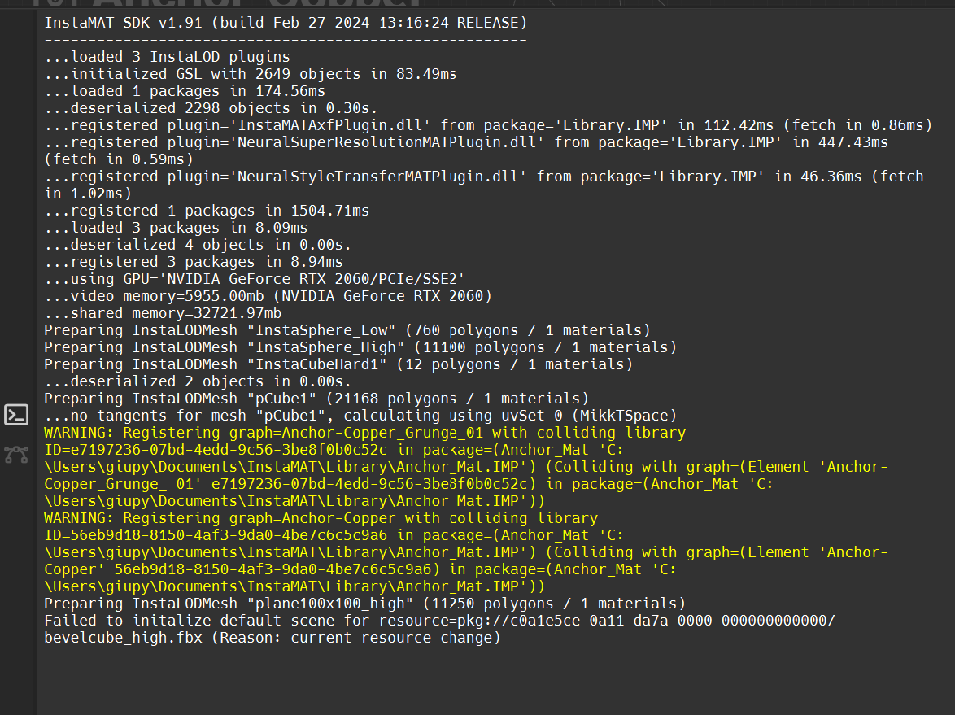Select the 'InstaCubeHard1' mesh log line

pos(338,364)
